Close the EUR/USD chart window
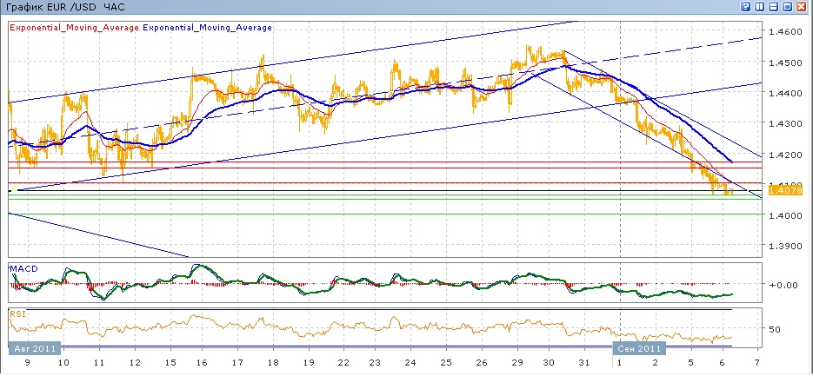This screenshot has width=813, height=376. coord(803,7)
